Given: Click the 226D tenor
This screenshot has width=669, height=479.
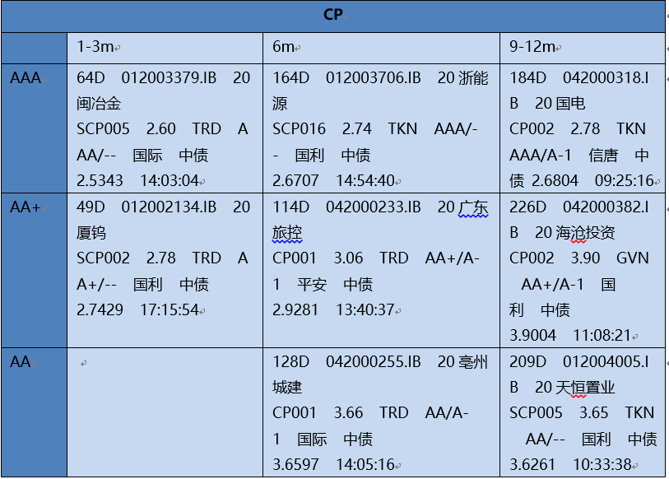Looking at the screenshot, I should [x=527, y=207].
